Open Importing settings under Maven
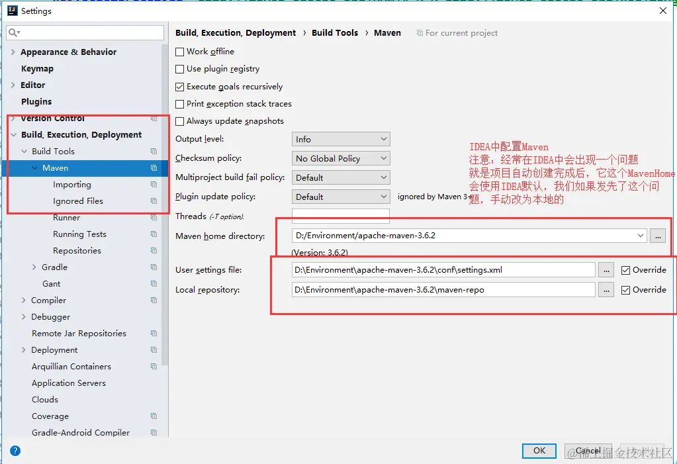The height and width of the screenshot is (464, 677). coord(72,185)
